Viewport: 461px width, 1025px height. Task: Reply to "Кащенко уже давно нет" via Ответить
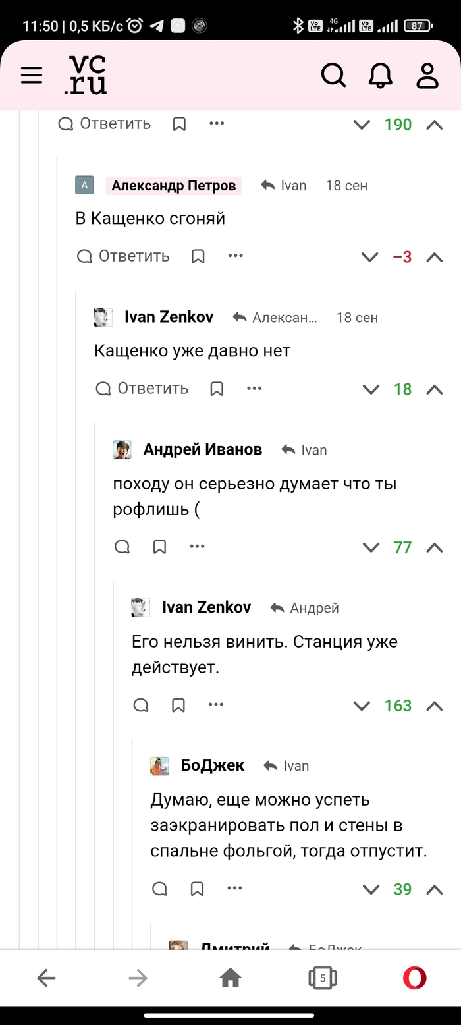[x=142, y=389]
